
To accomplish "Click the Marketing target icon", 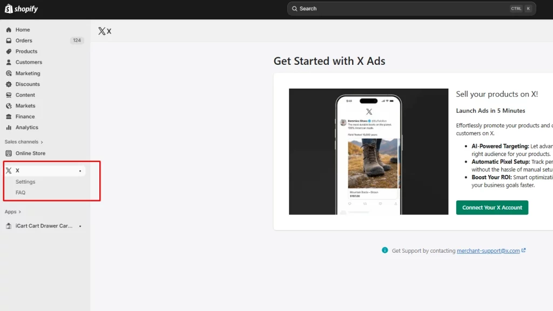I will (9, 73).
